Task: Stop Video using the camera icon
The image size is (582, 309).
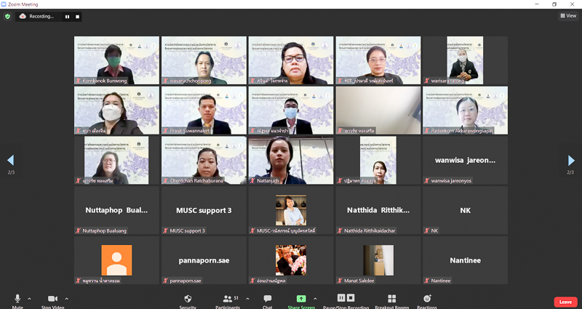Action: tap(52, 299)
